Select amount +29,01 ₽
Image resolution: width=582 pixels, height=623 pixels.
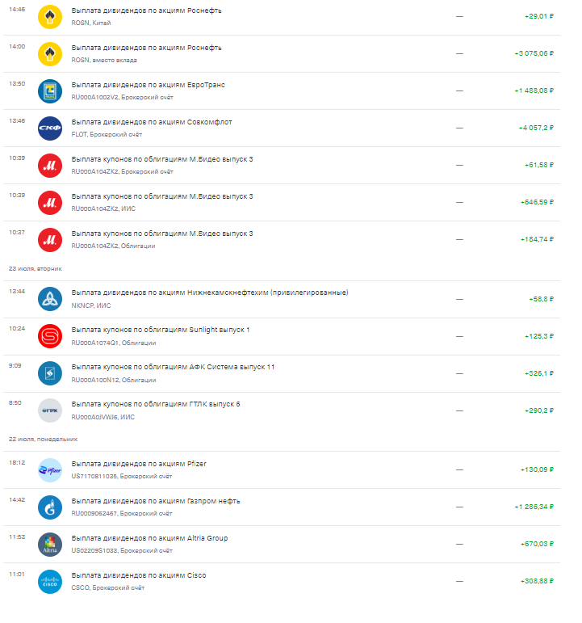click(x=539, y=16)
